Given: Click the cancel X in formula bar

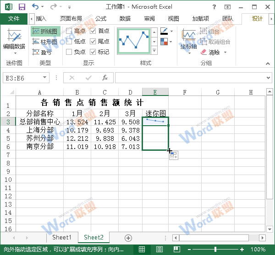Looking at the screenshot, I should [x=72, y=78].
